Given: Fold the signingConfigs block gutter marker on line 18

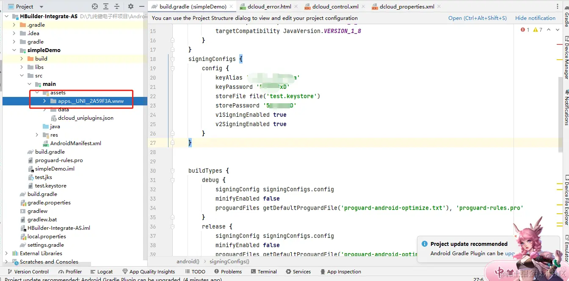Looking at the screenshot, I should [x=172, y=59].
